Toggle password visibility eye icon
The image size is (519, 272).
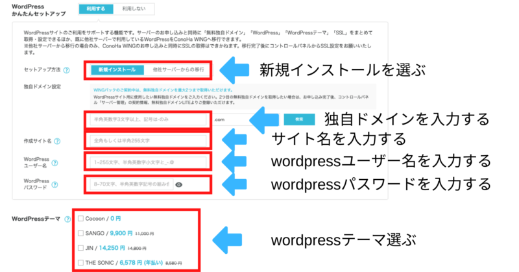pos(179,185)
